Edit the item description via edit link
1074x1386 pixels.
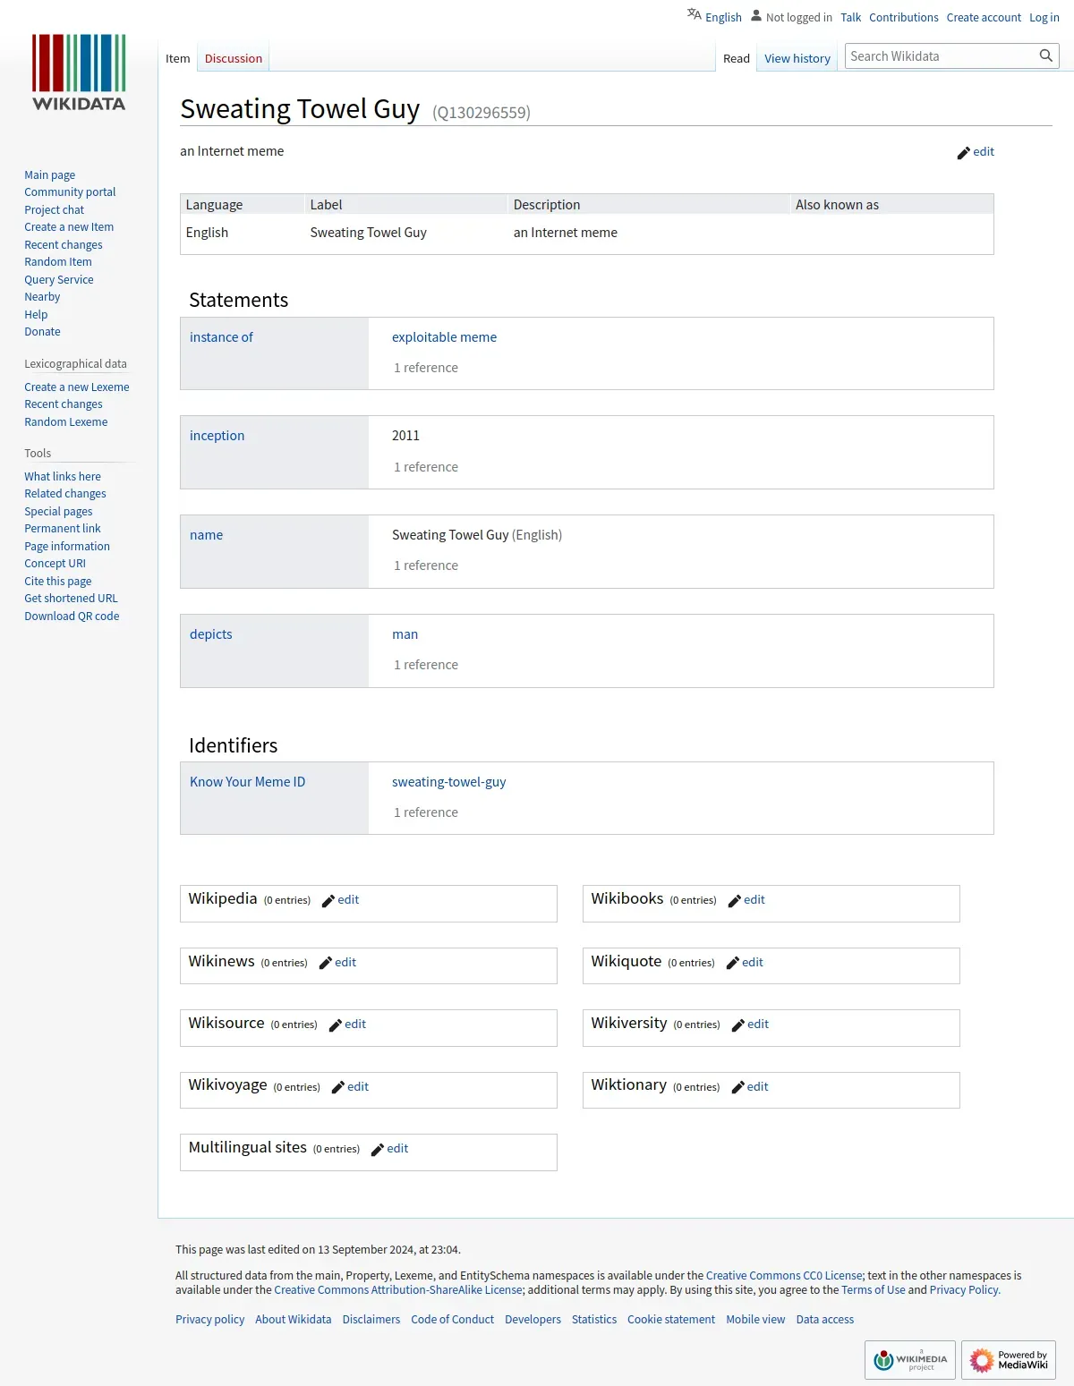point(984,151)
